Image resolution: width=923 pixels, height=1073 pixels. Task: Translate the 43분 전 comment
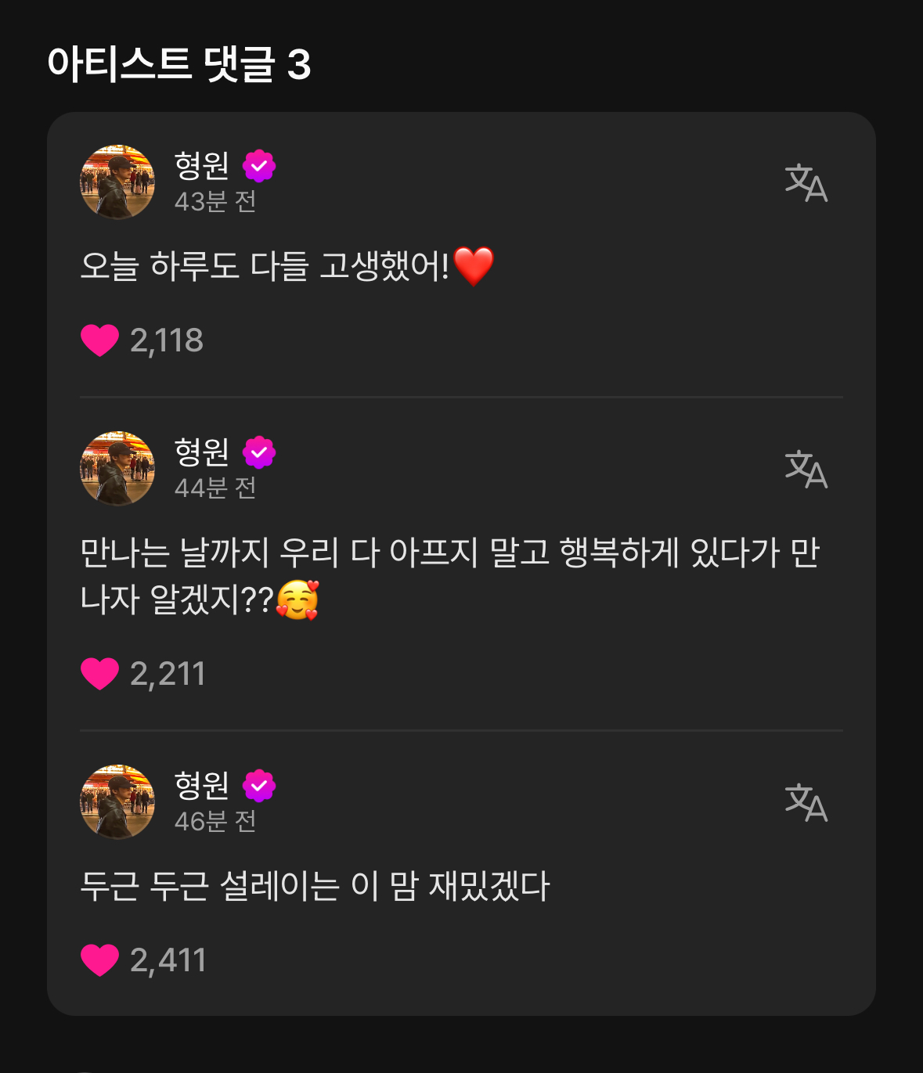[806, 182]
